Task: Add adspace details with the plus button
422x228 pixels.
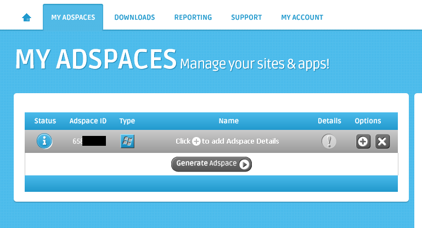Action: tap(363, 141)
